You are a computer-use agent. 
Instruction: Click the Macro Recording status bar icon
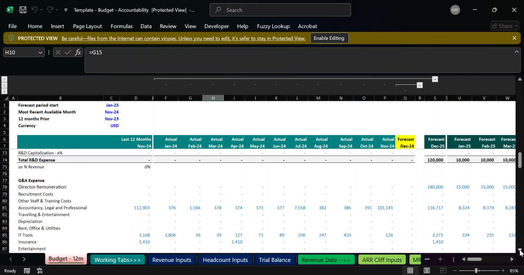pos(27,271)
